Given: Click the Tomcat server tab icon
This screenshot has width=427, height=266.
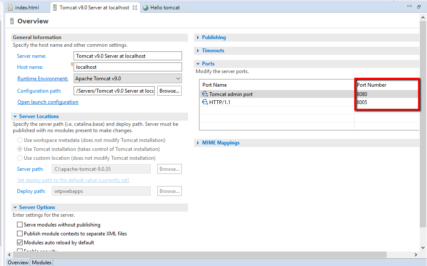Looking at the screenshot, I should pos(55,8).
